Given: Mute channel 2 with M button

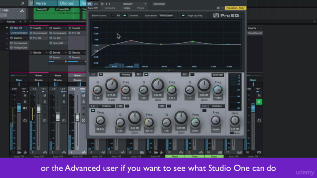Looking at the screenshot, I should pyautogui.click(x=45, y=95).
